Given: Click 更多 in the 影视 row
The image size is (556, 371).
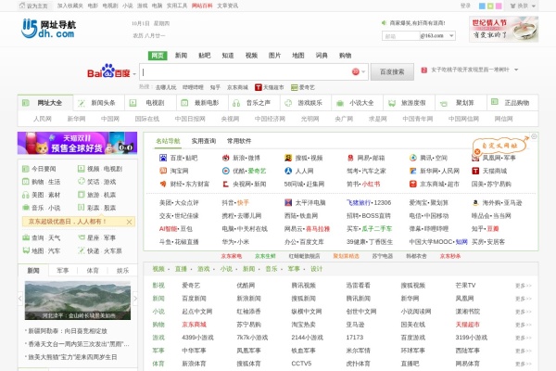Looking at the screenshot, I should pyautogui.click(x=523, y=286).
